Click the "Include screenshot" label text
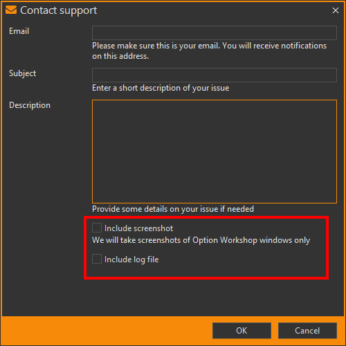The height and width of the screenshot is (346, 346). point(138,228)
